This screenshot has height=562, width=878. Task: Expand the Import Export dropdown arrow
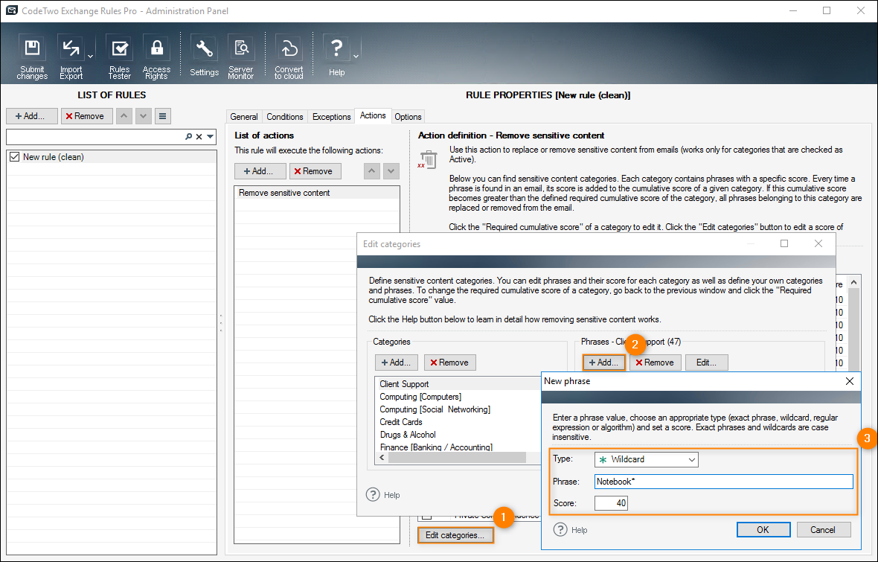[x=90, y=57]
